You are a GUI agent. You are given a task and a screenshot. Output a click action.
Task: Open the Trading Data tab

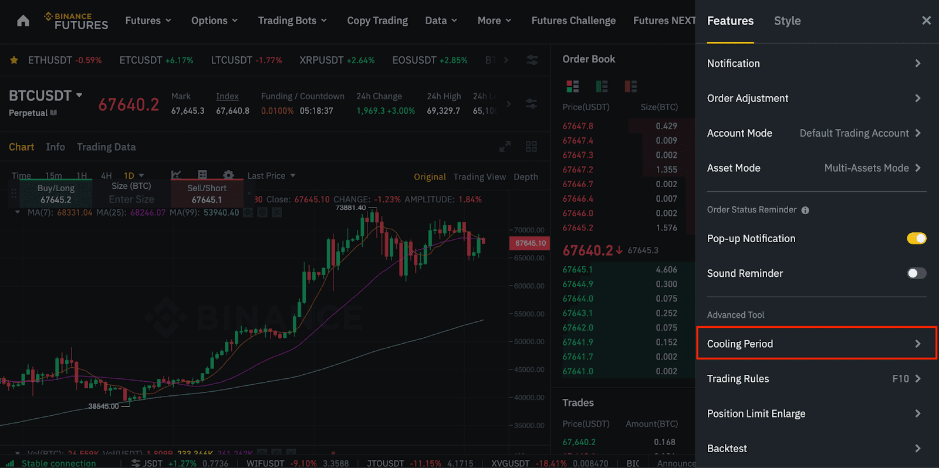pyautogui.click(x=106, y=147)
